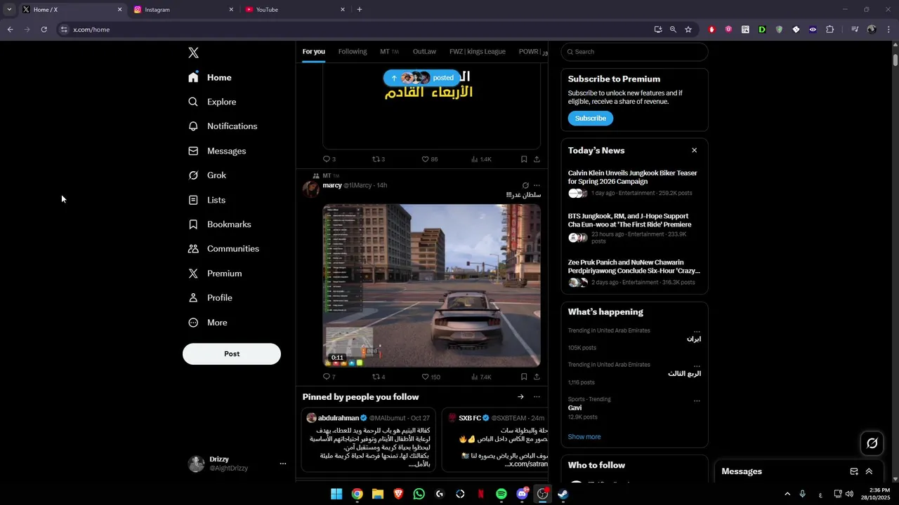Open Notifications in the sidebar
The image size is (899, 505).
[x=223, y=126]
